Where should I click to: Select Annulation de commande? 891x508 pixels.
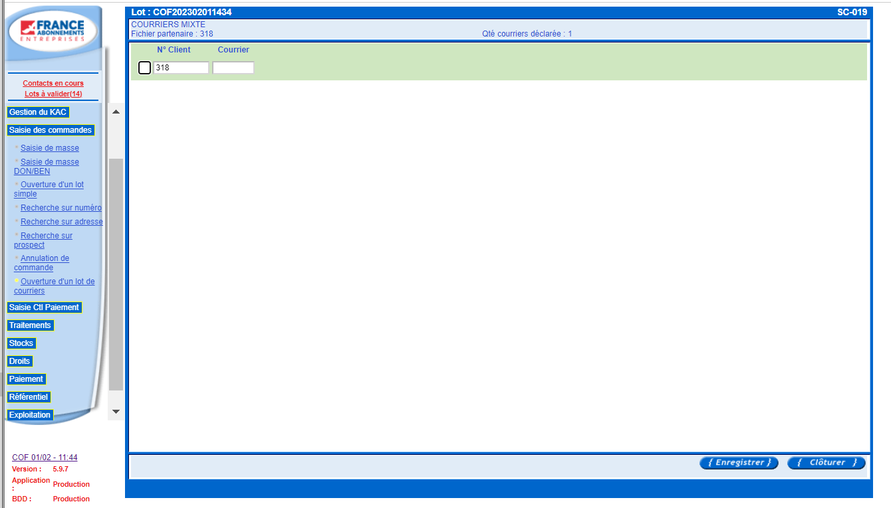point(42,263)
